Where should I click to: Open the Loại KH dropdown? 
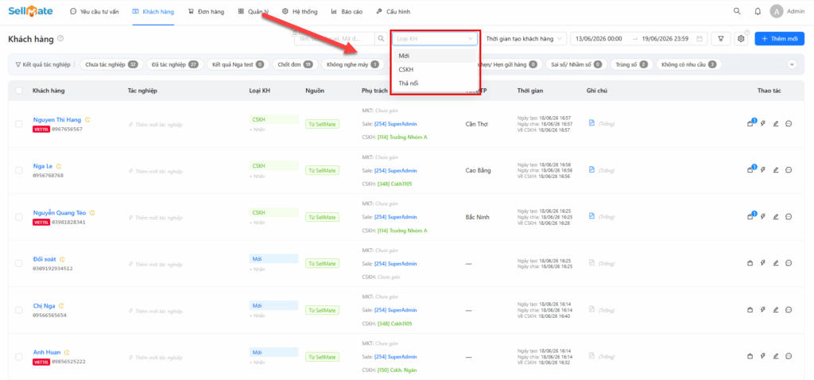point(435,38)
